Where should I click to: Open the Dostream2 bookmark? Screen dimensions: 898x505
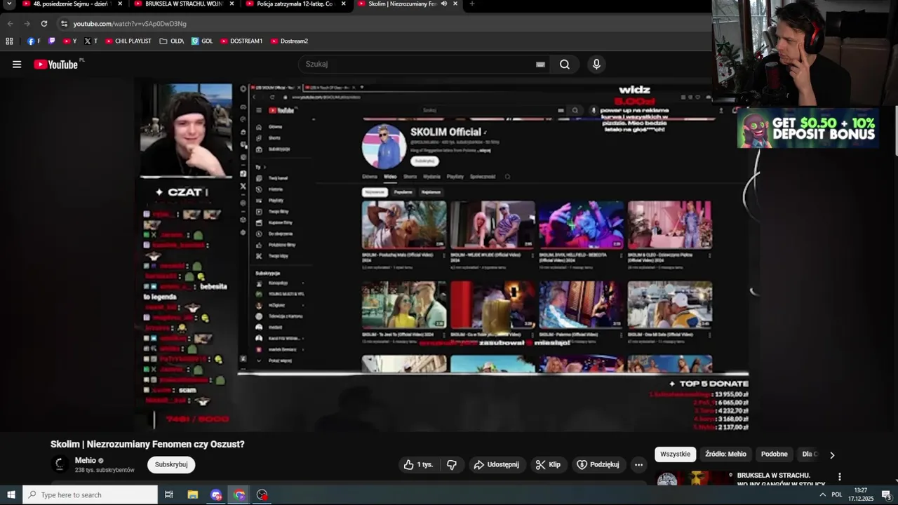coord(289,41)
